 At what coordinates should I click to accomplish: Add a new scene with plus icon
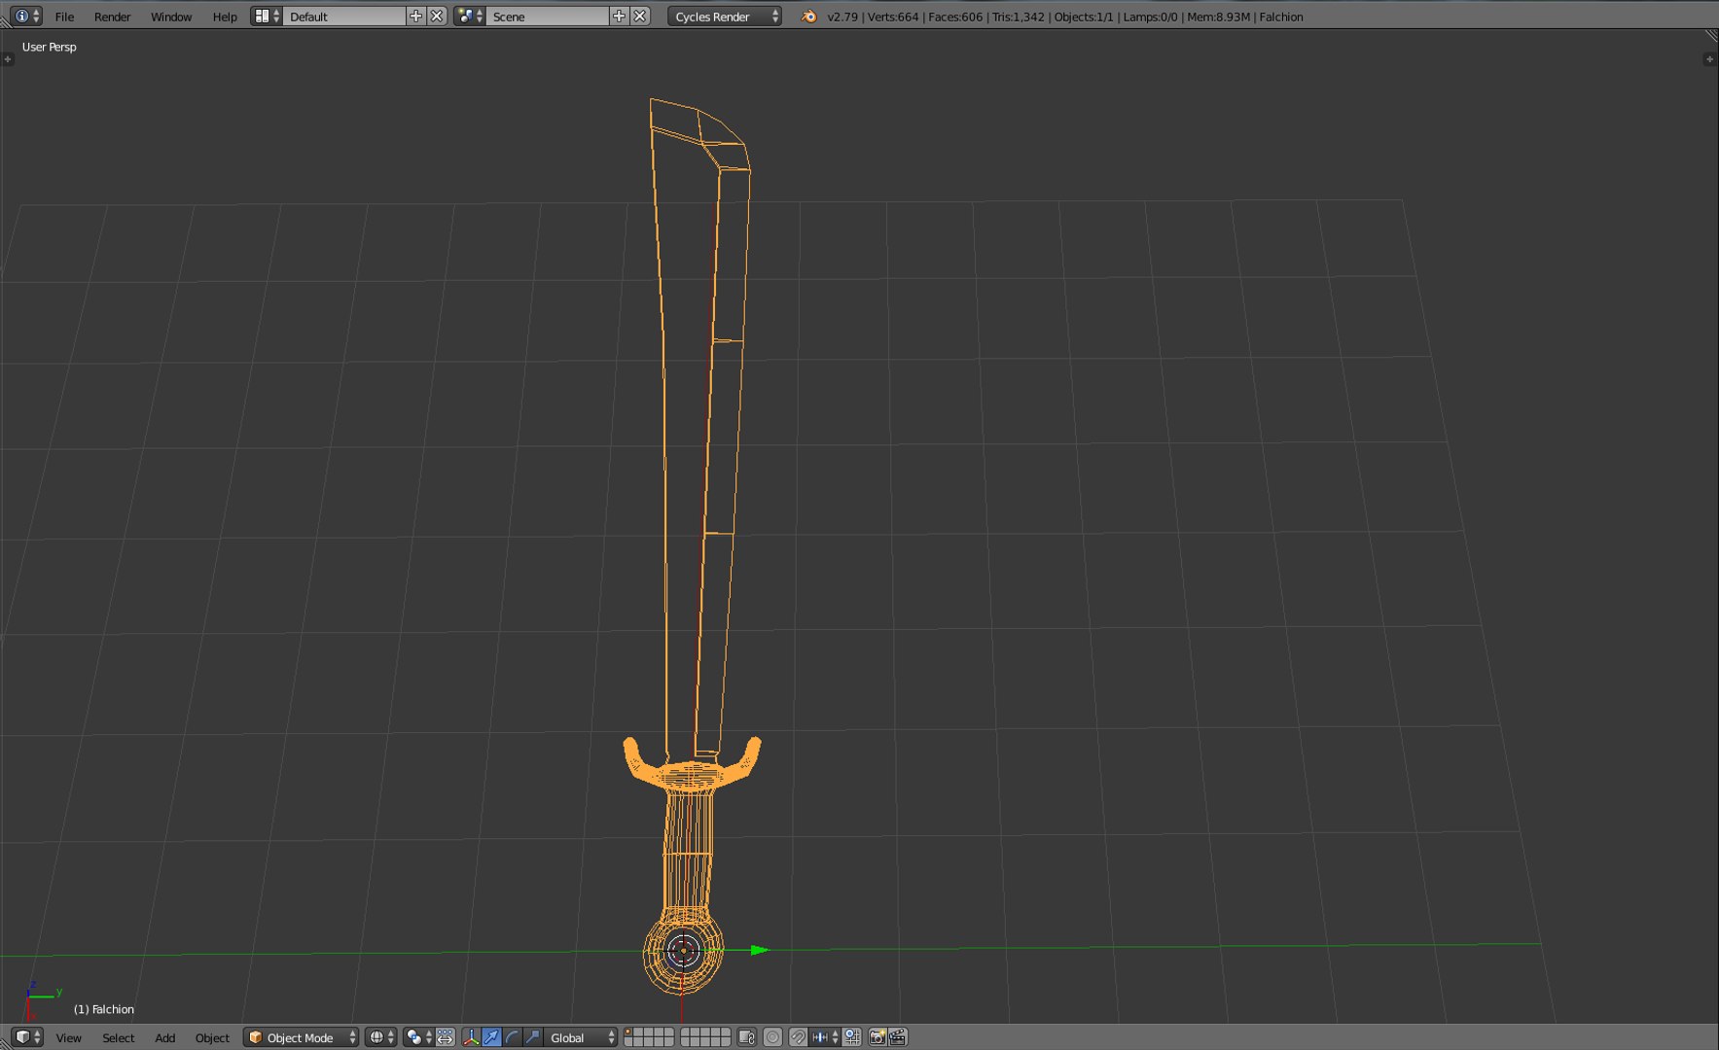point(619,16)
